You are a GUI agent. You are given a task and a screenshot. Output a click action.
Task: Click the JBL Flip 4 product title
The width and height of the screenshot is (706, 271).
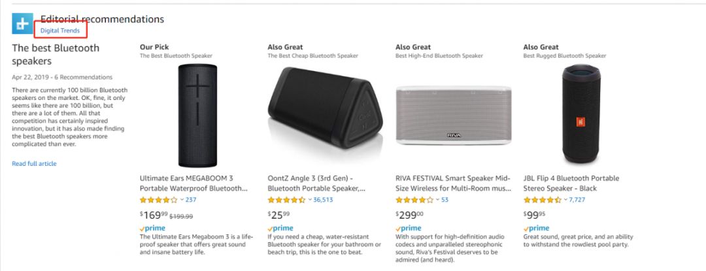pyautogui.click(x=571, y=183)
